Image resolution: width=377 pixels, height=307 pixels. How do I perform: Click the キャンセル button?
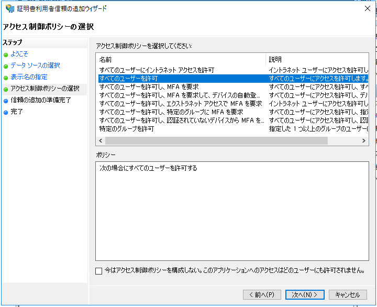pyautogui.click(x=348, y=295)
